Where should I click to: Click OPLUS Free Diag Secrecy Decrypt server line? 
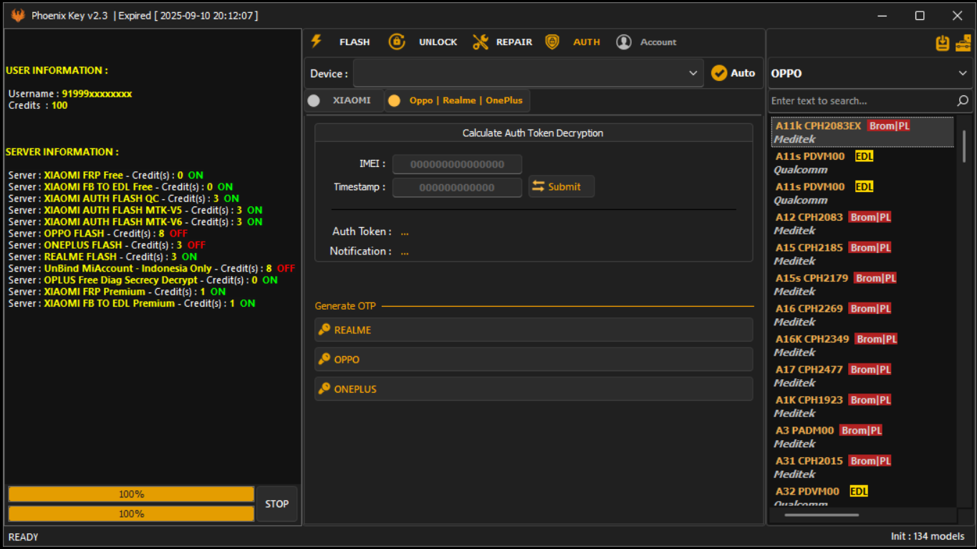pos(143,280)
